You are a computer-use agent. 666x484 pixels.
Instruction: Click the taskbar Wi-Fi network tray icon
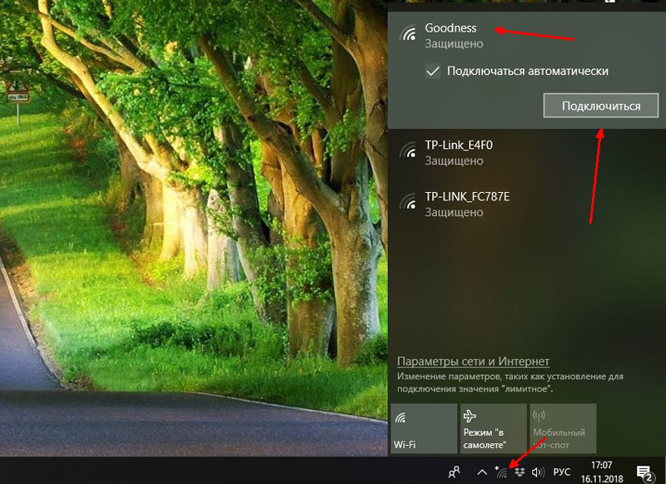pos(502,472)
